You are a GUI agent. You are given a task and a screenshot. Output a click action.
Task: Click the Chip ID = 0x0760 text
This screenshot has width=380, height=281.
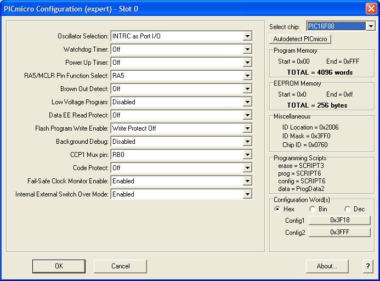[305, 145]
